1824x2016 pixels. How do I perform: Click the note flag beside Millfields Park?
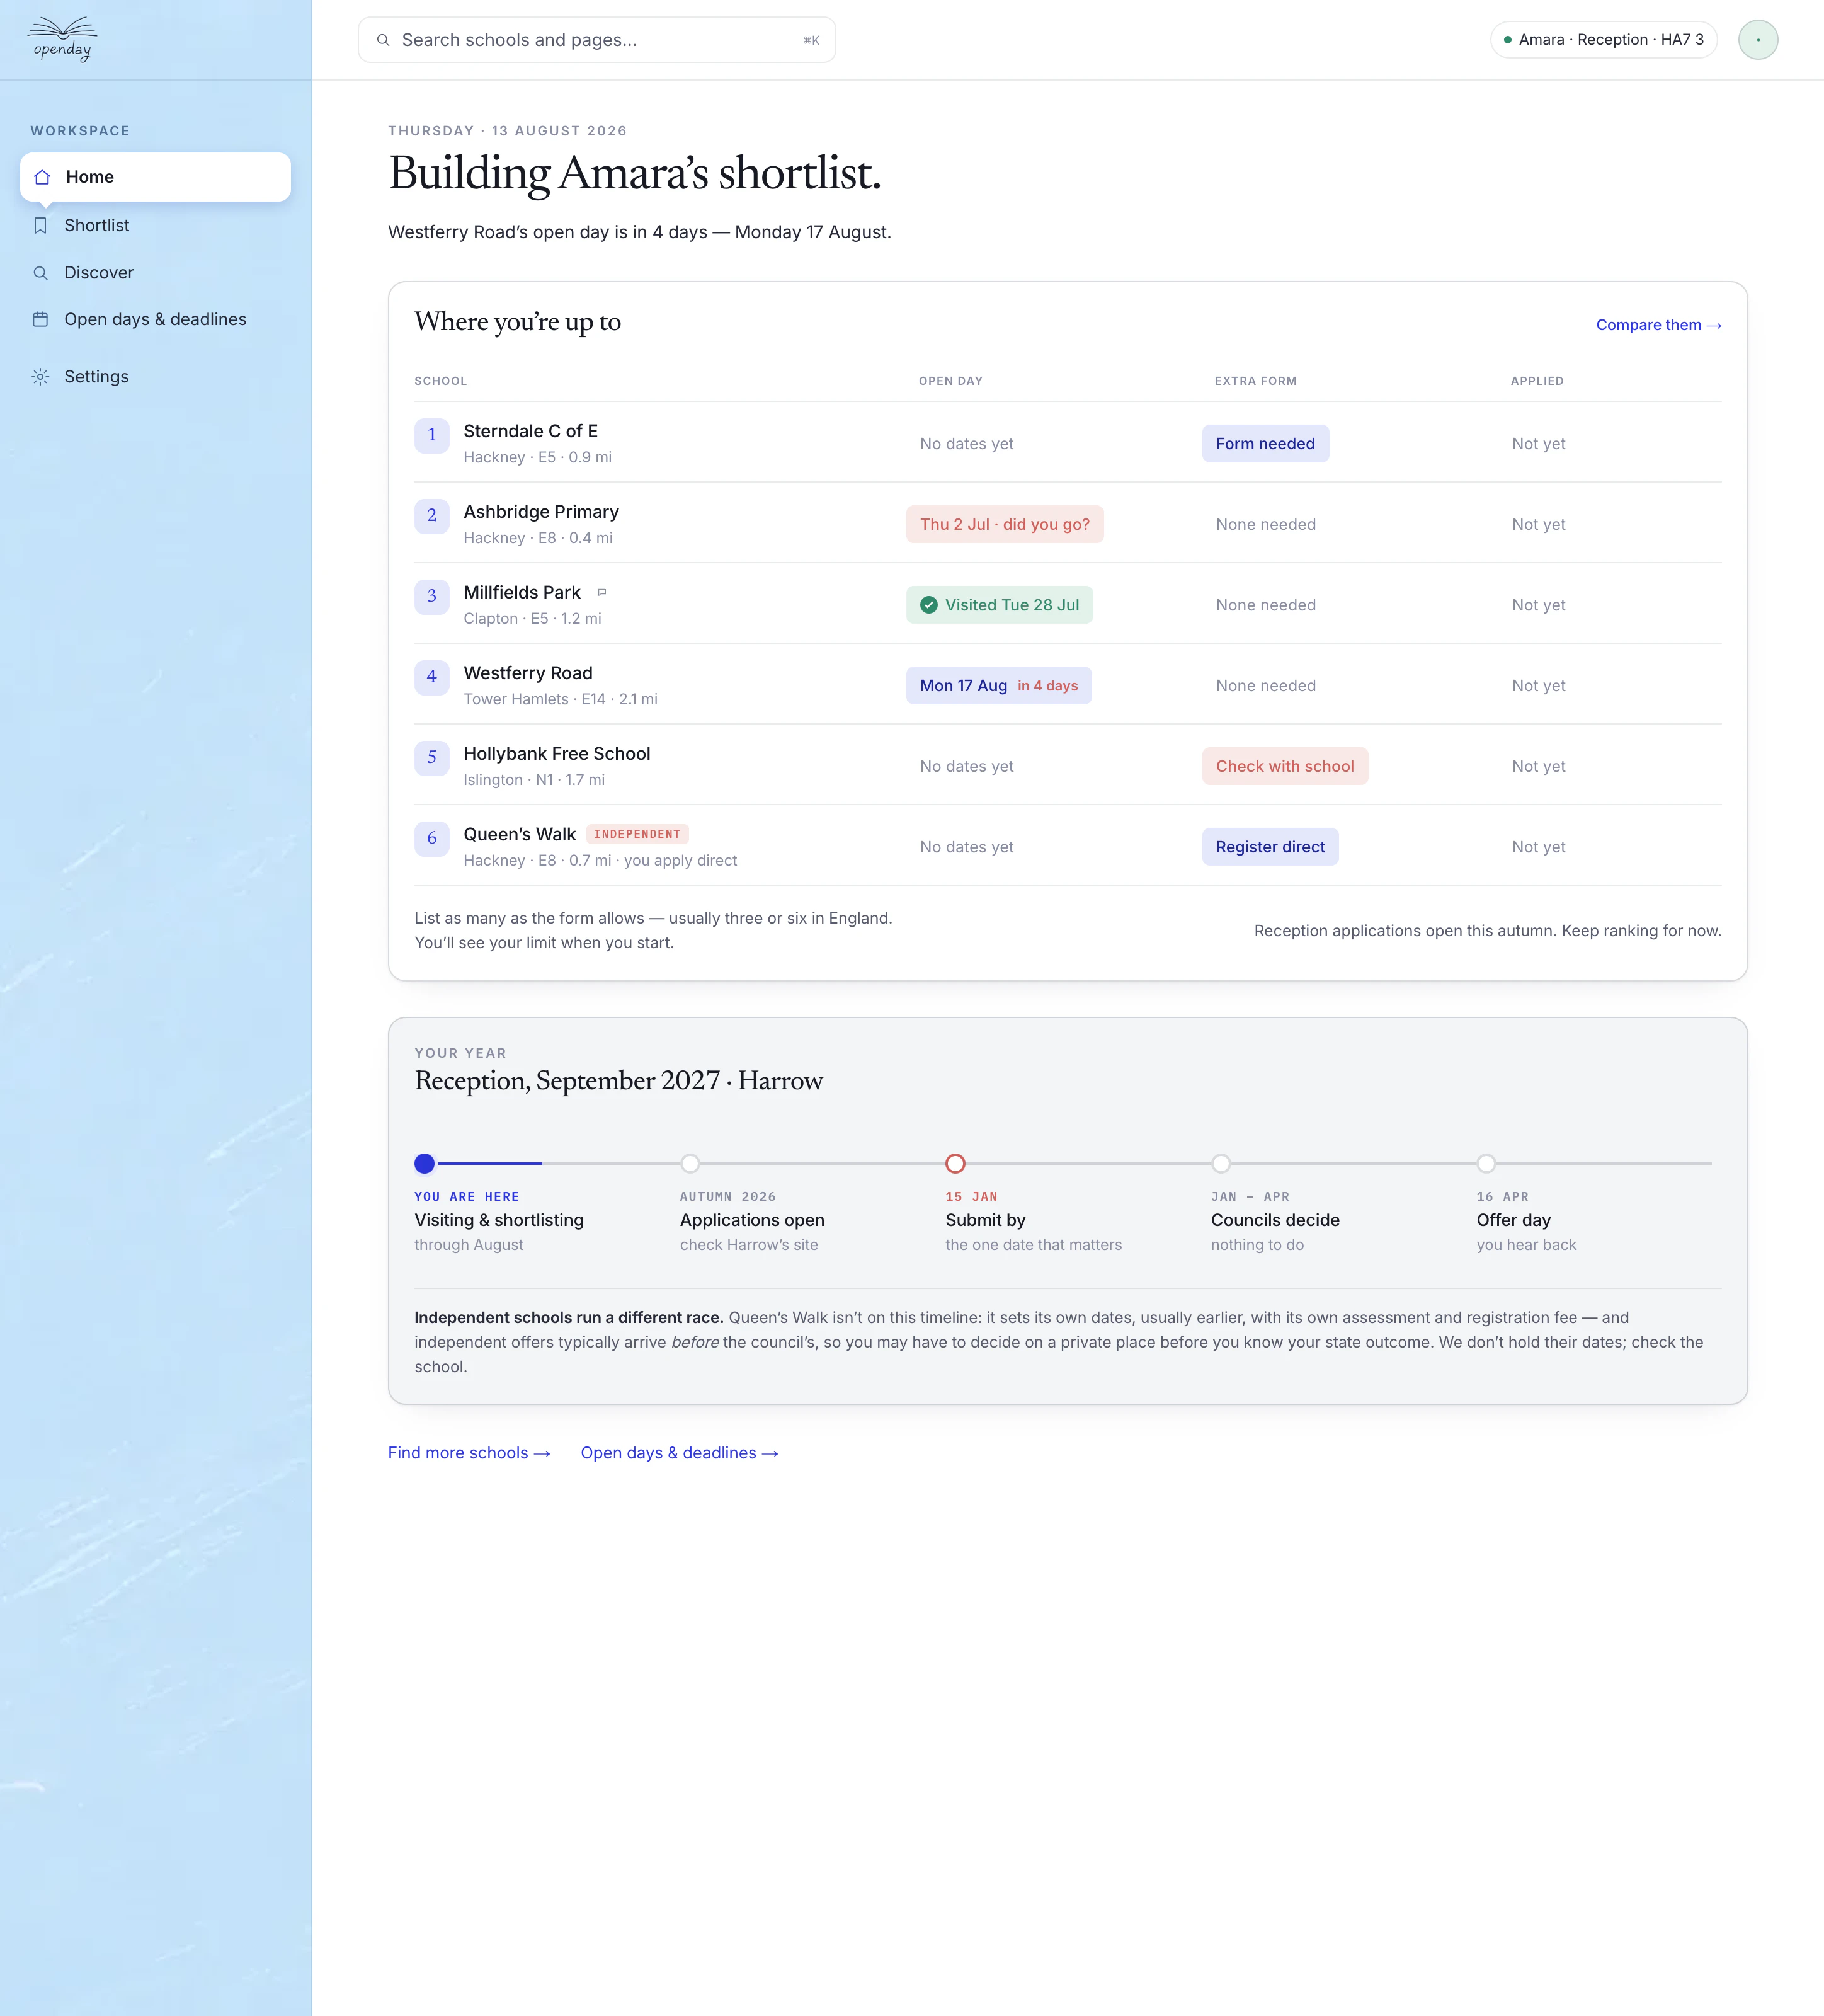point(602,592)
